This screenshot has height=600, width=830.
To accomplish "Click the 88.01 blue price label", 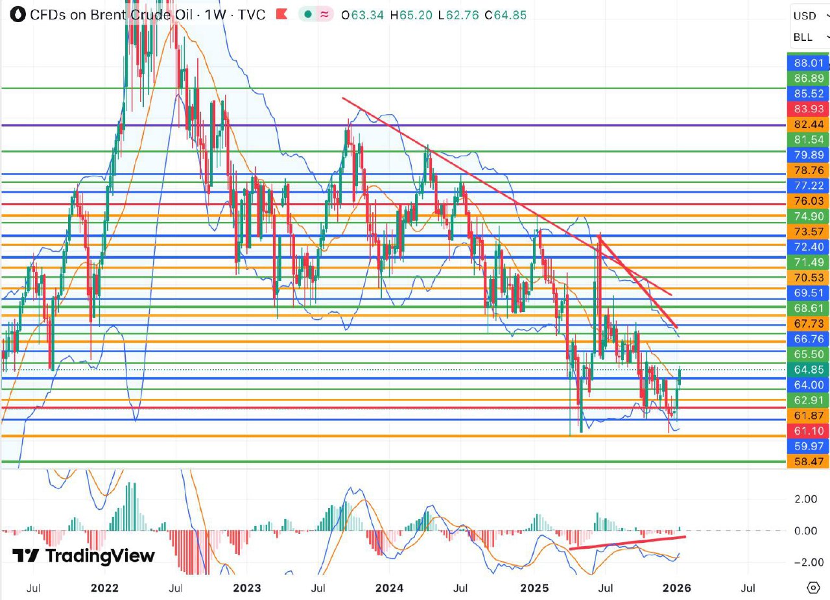I will coord(808,63).
